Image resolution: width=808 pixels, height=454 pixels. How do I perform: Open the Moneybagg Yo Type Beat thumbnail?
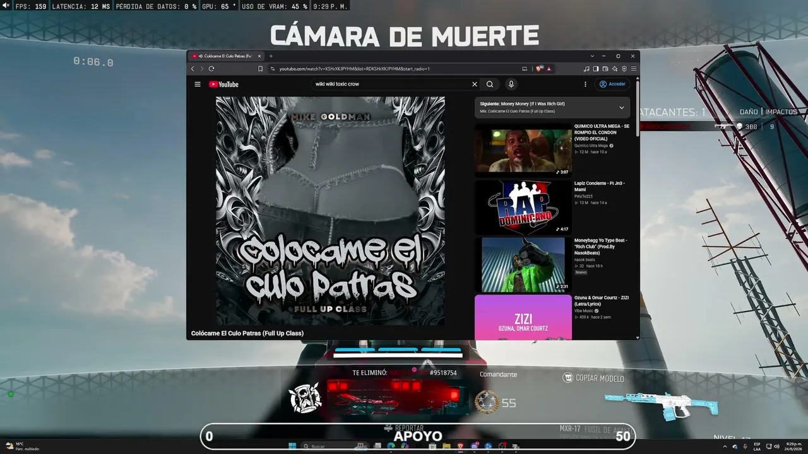pyautogui.click(x=523, y=265)
